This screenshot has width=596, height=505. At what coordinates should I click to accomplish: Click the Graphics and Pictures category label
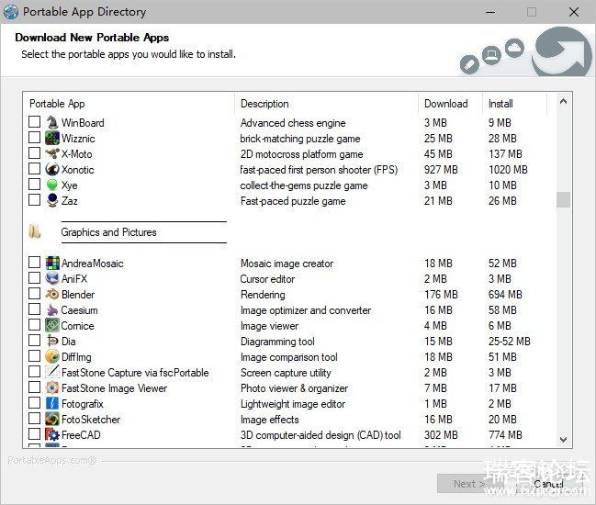point(108,231)
